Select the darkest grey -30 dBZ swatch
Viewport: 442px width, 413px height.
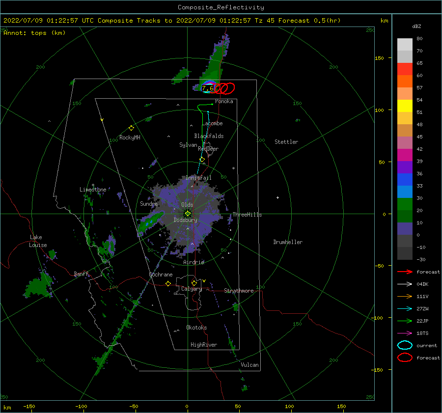point(405,253)
